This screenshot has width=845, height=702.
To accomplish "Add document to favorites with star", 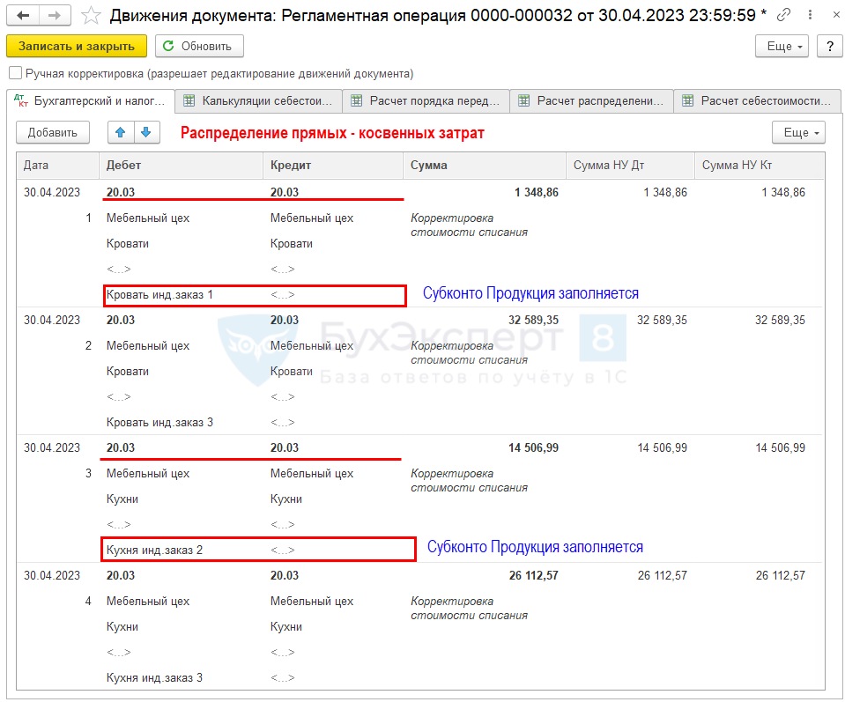I will [91, 16].
